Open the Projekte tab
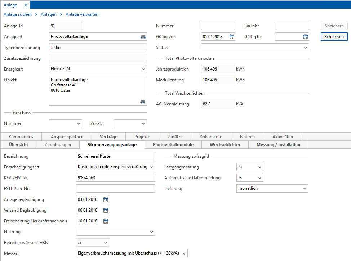This screenshot has height=261, width=351. click(x=142, y=137)
